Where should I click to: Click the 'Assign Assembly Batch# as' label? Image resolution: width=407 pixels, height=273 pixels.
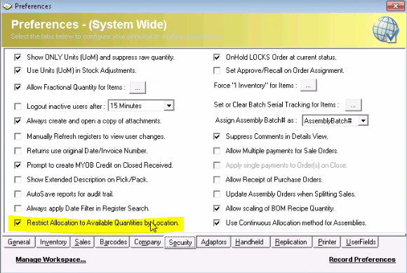256,121
